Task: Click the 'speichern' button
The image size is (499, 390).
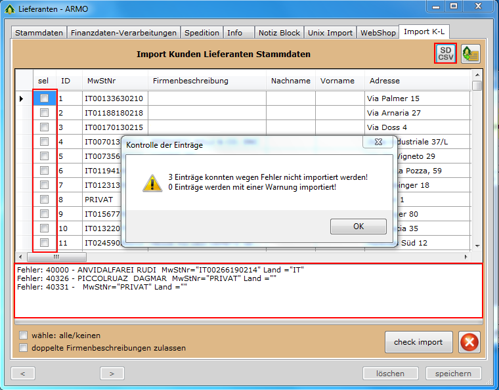Action: tap(453, 374)
